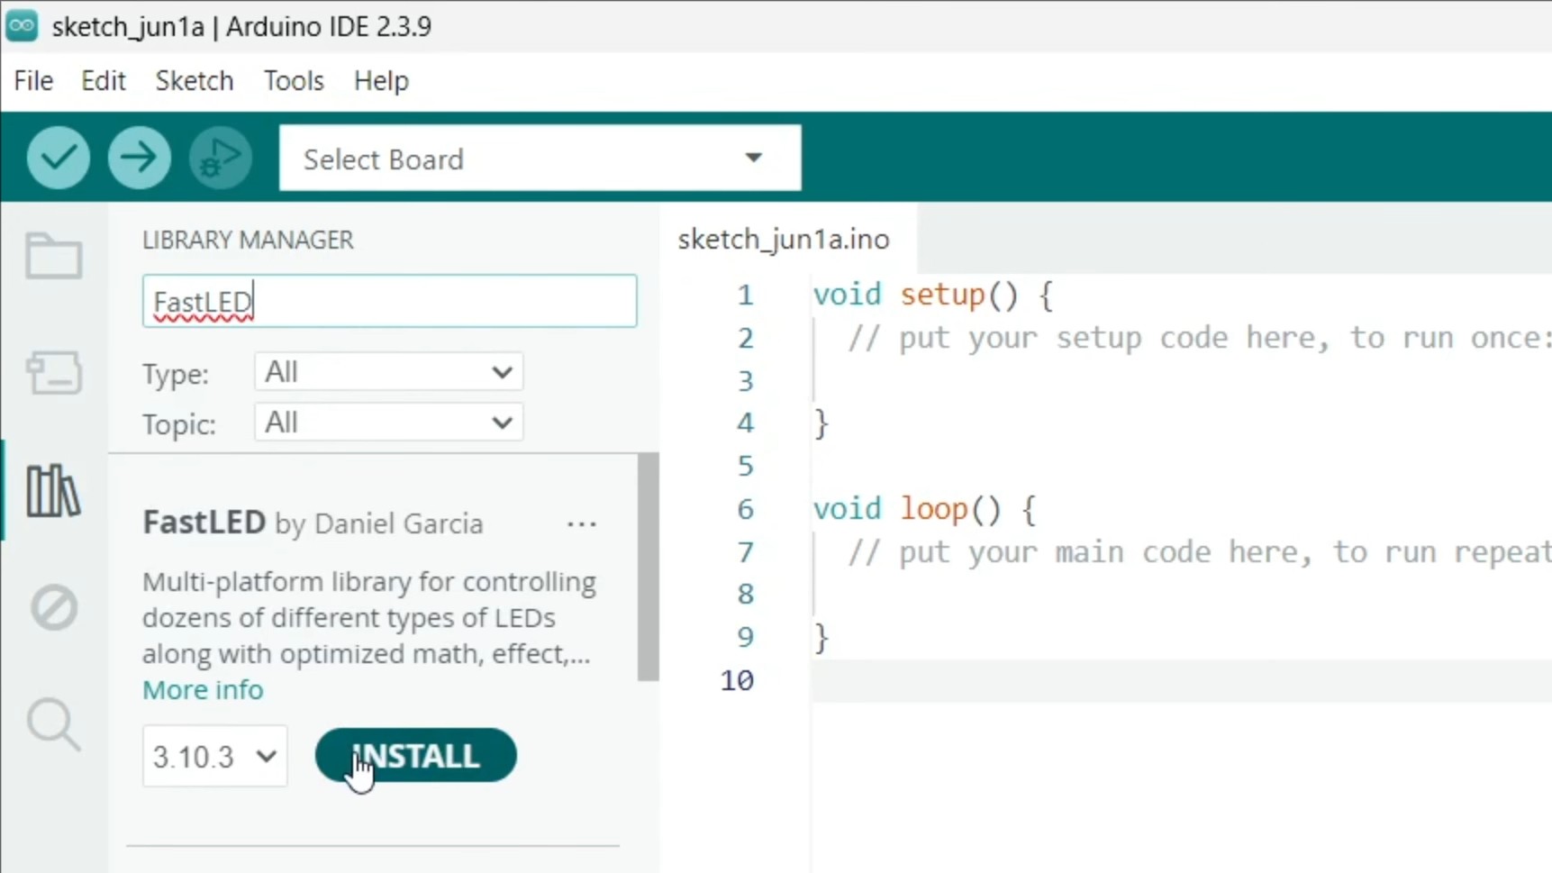Click line number 10 in the gutter

pyautogui.click(x=737, y=680)
